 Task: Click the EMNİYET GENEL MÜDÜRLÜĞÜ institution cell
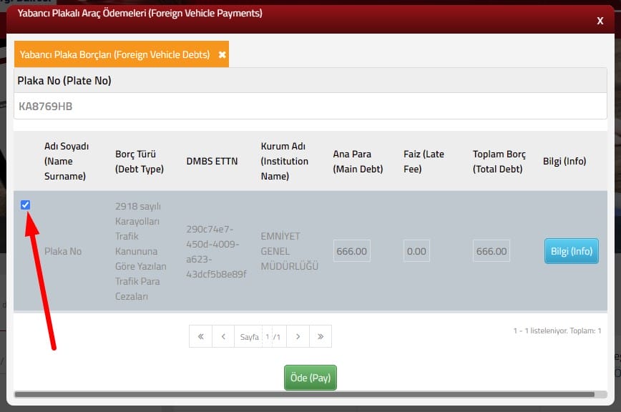click(x=289, y=251)
